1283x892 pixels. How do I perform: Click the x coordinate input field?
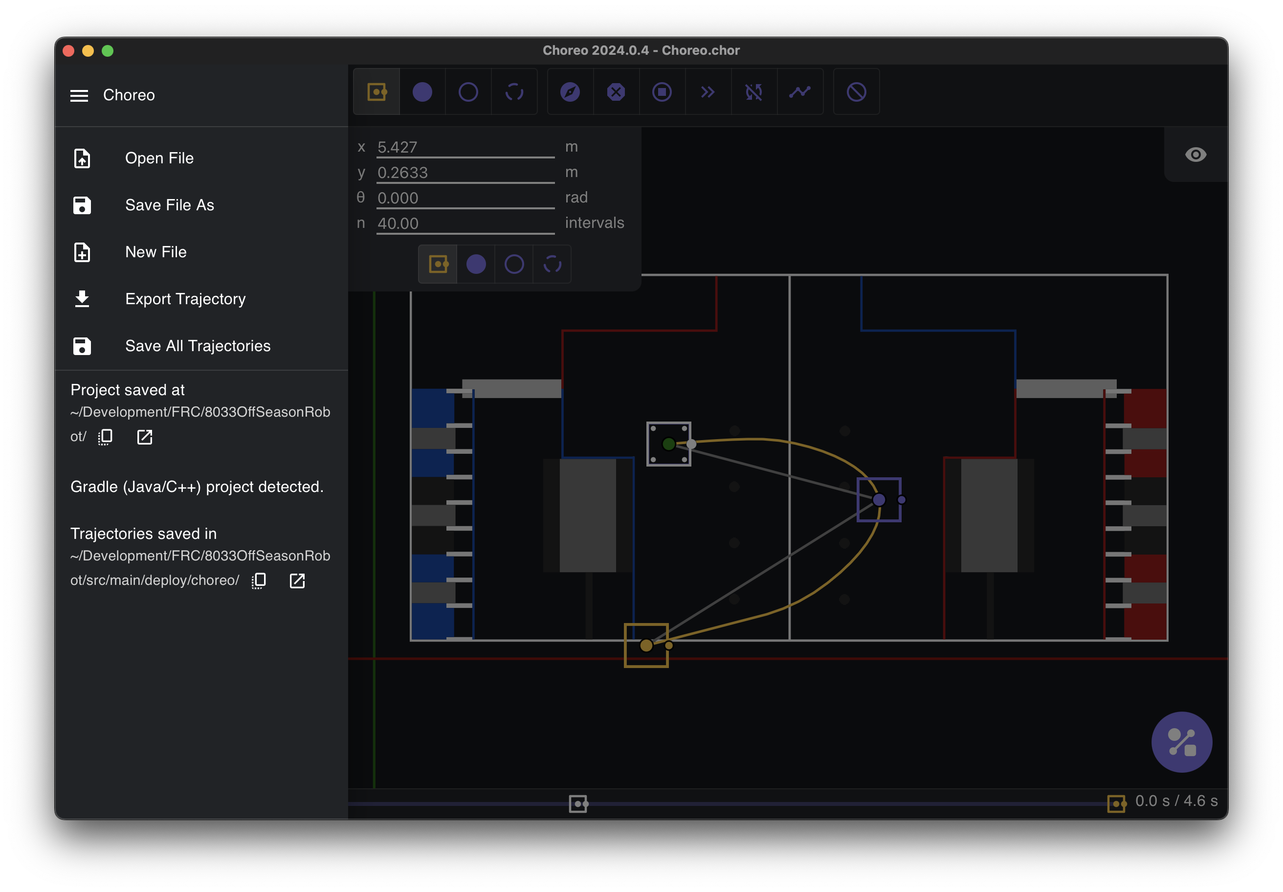coord(465,147)
